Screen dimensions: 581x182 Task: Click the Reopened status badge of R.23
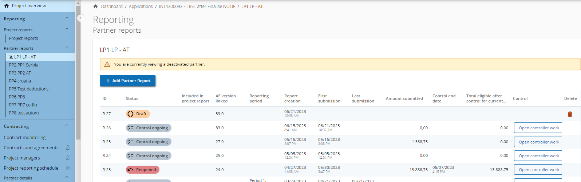(142, 170)
